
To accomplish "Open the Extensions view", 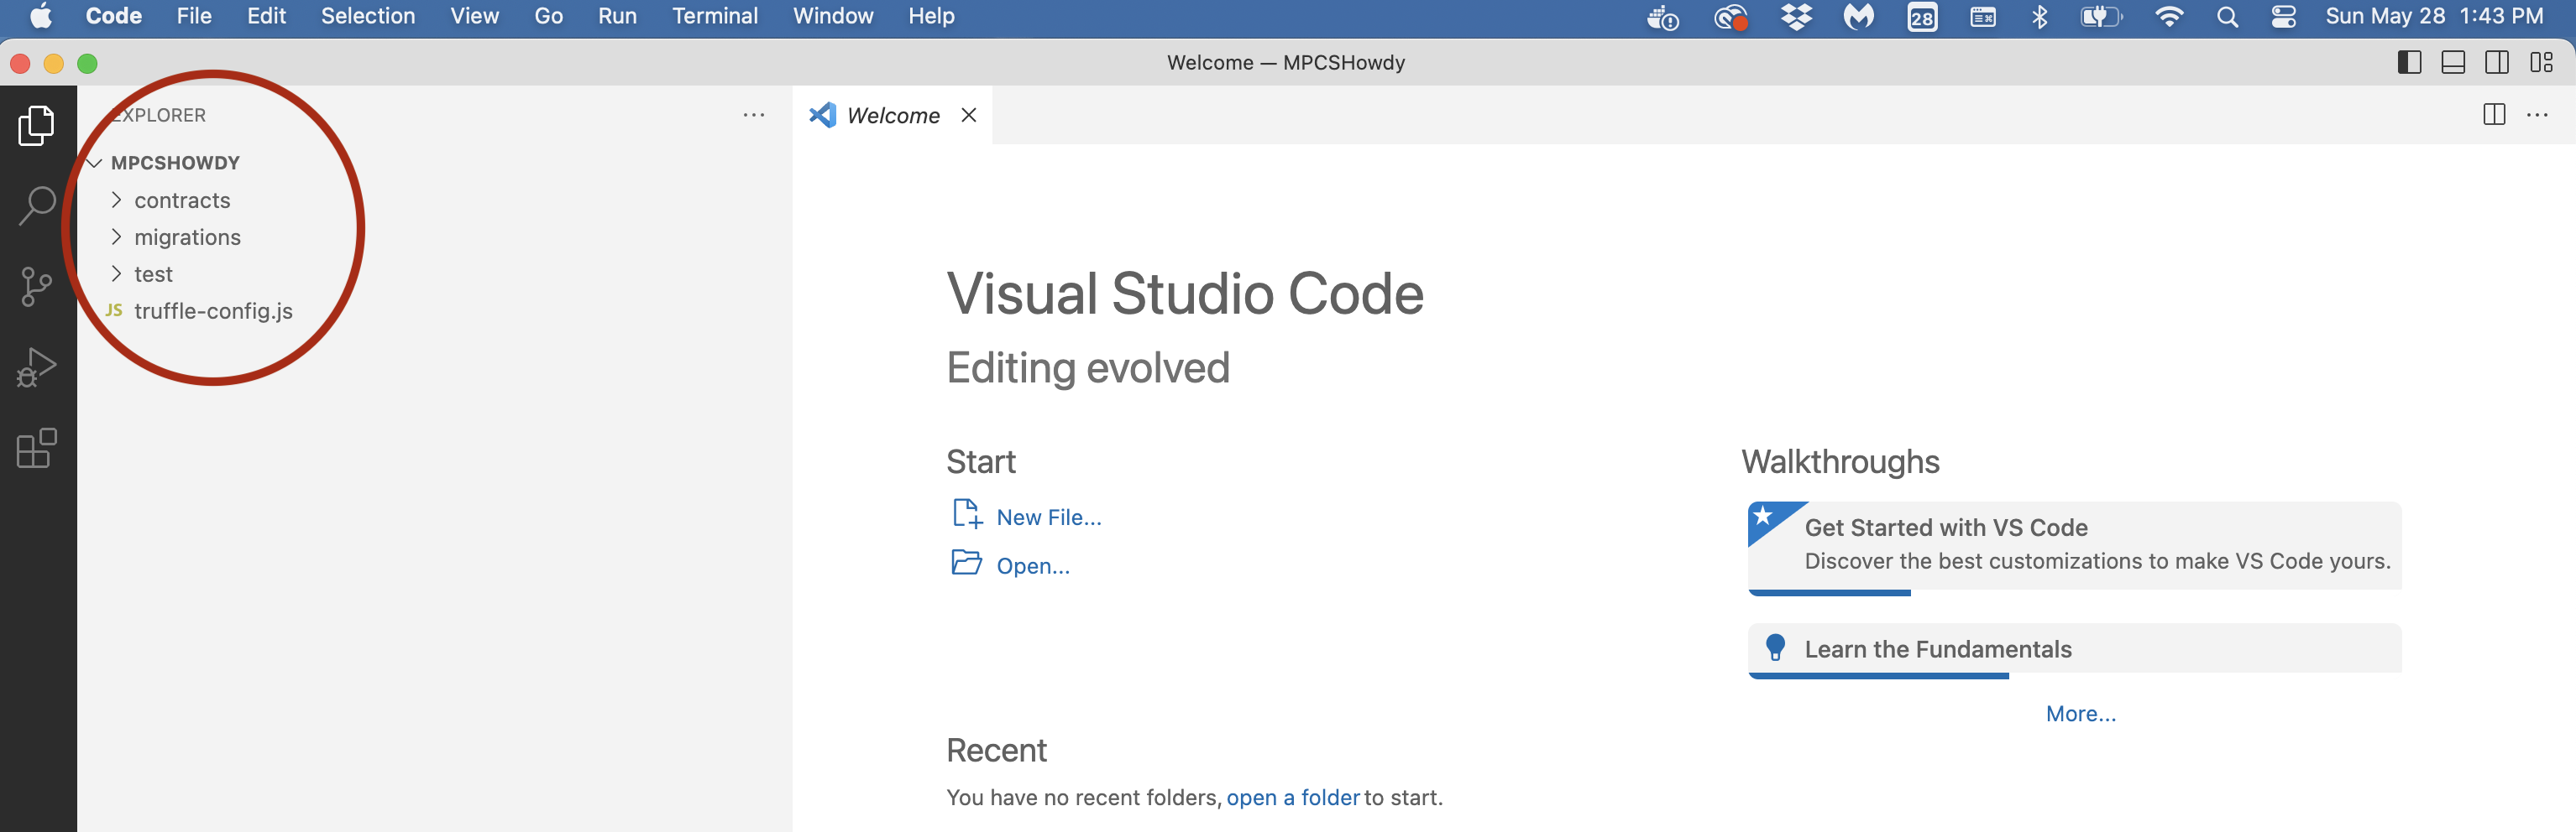I will pos(37,449).
